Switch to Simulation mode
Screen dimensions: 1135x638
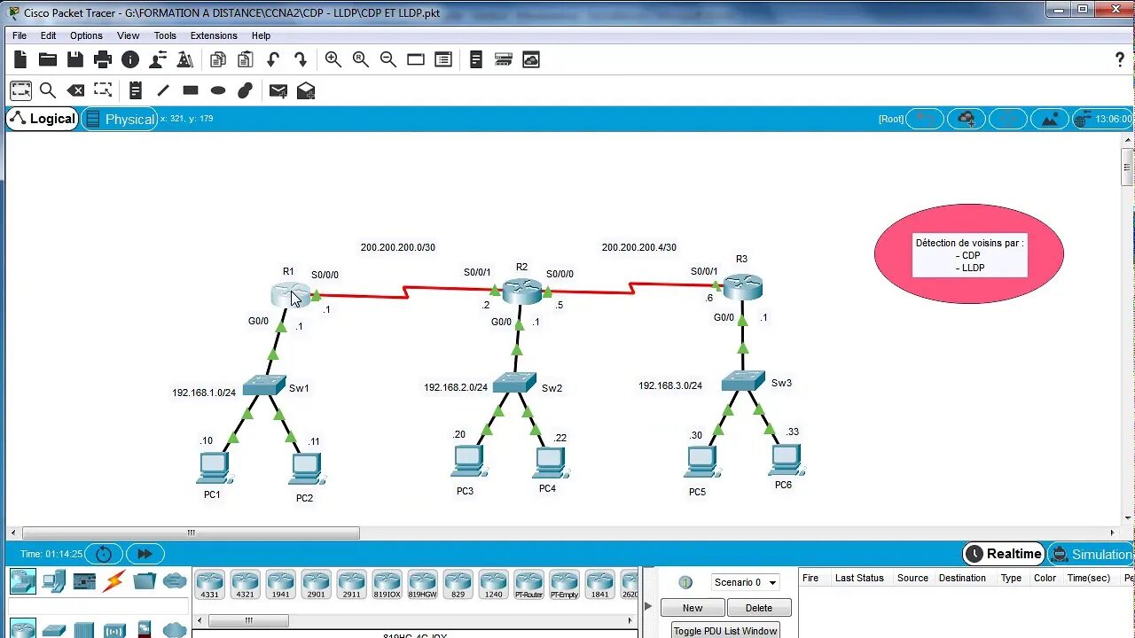pyautogui.click(x=1092, y=554)
